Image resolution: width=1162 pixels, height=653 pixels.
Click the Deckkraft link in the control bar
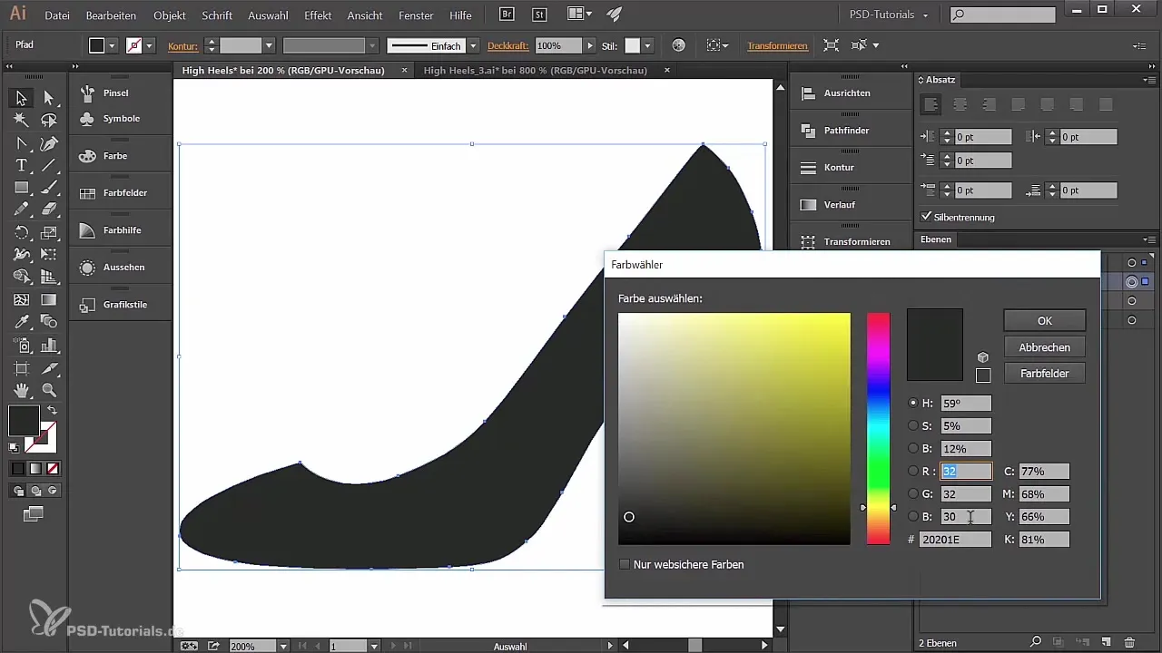coord(509,45)
